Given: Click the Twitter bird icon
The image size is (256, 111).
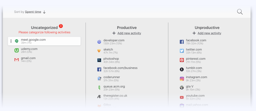Looking at the screenshot, I should [x=182, y=51].
